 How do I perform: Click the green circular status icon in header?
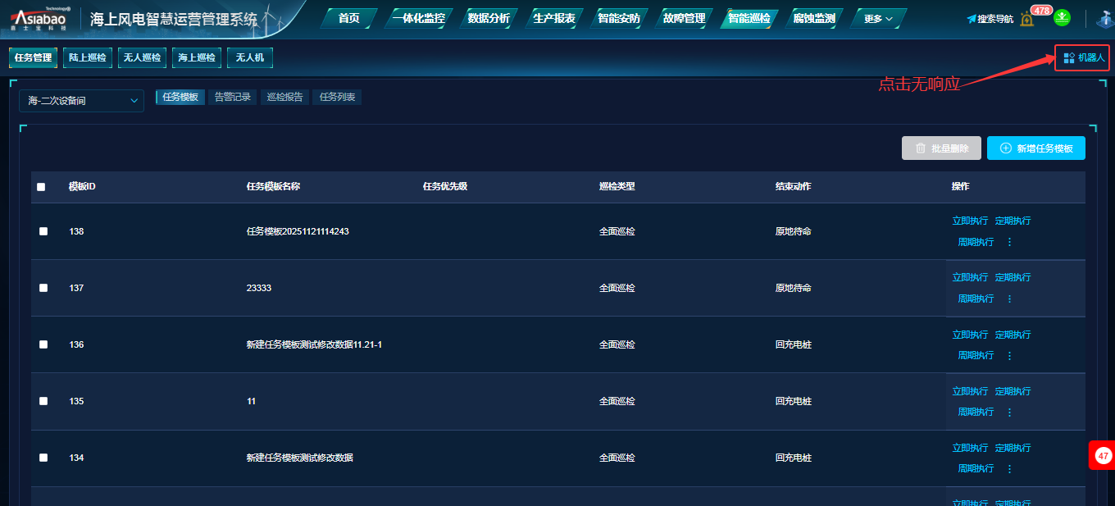point(1062,17)
